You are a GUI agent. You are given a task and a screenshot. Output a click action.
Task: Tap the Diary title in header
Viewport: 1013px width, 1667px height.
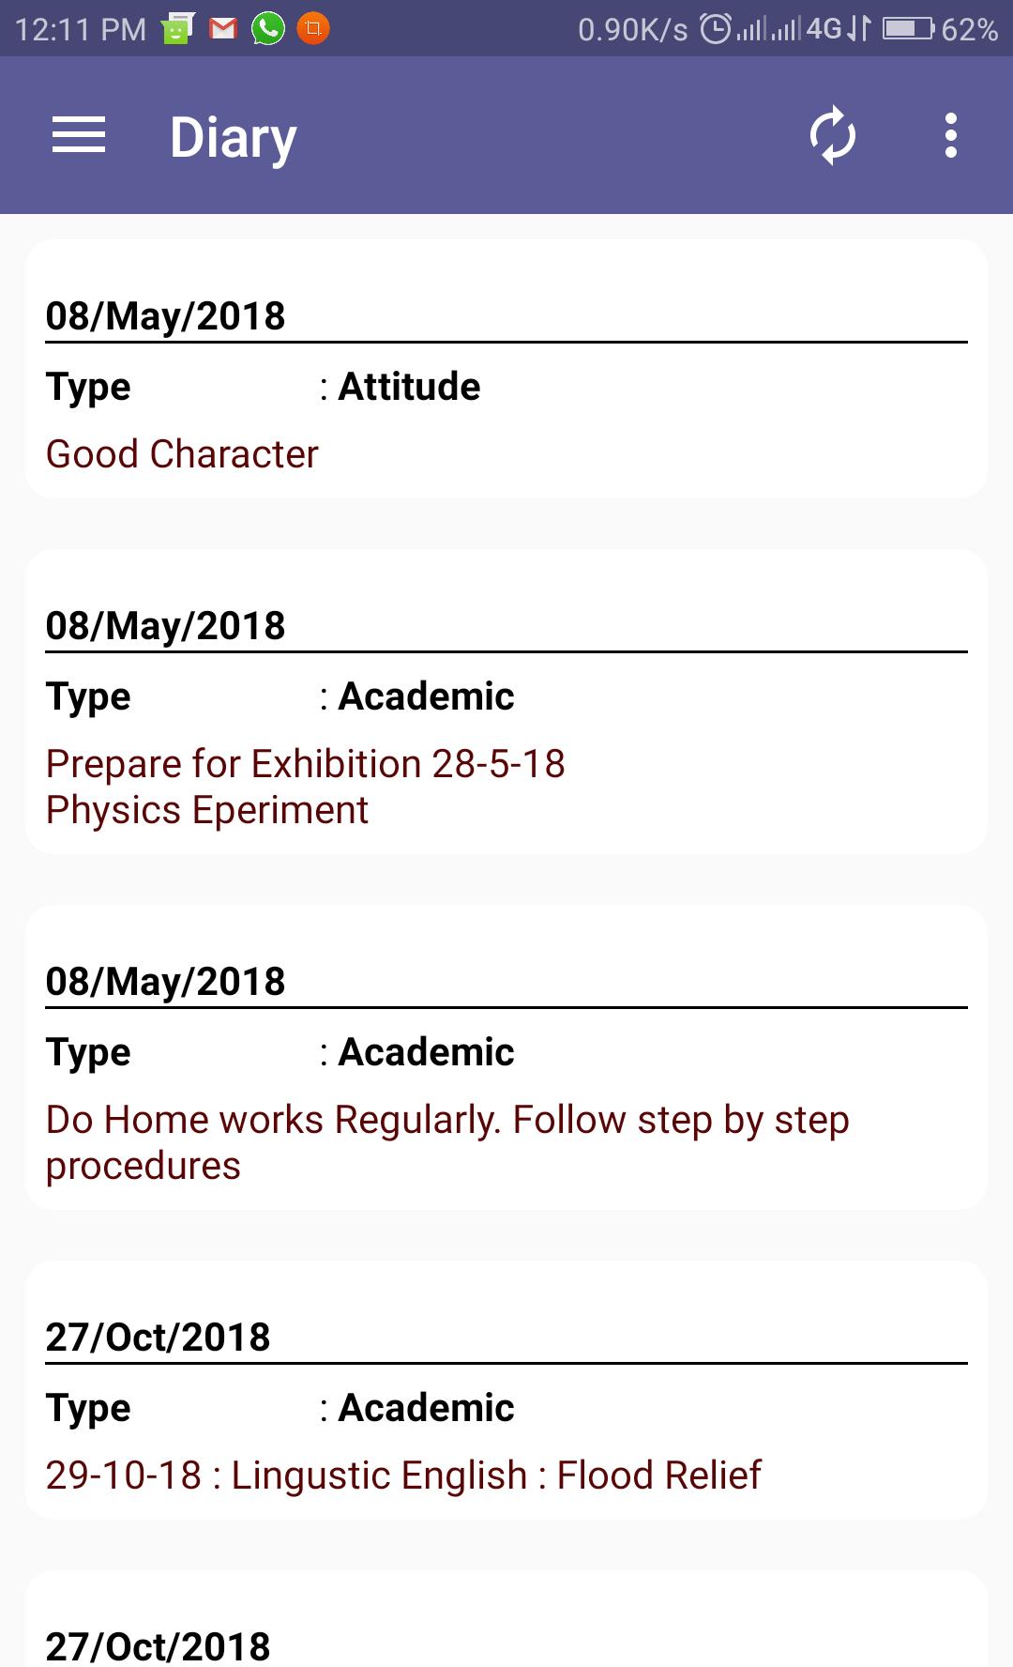click(233, 138)
